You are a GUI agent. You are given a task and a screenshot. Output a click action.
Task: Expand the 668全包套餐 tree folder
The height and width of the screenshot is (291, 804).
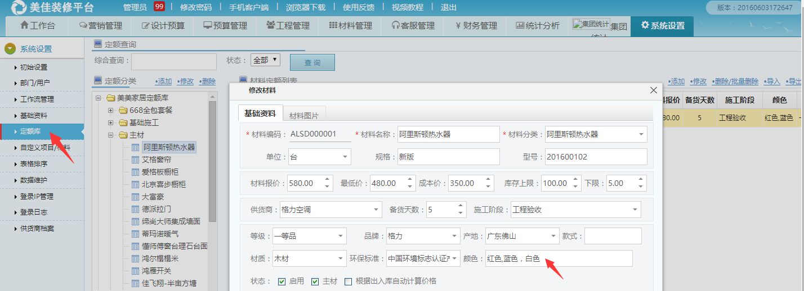111,110
